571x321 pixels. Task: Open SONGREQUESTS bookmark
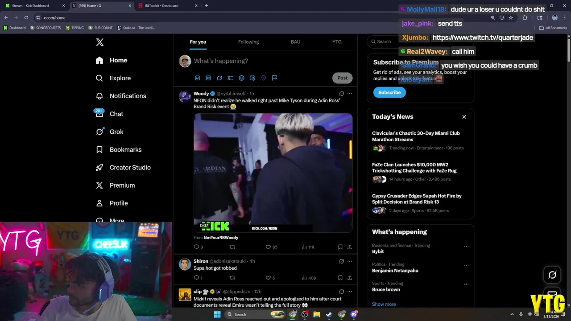tap(46, 28)
